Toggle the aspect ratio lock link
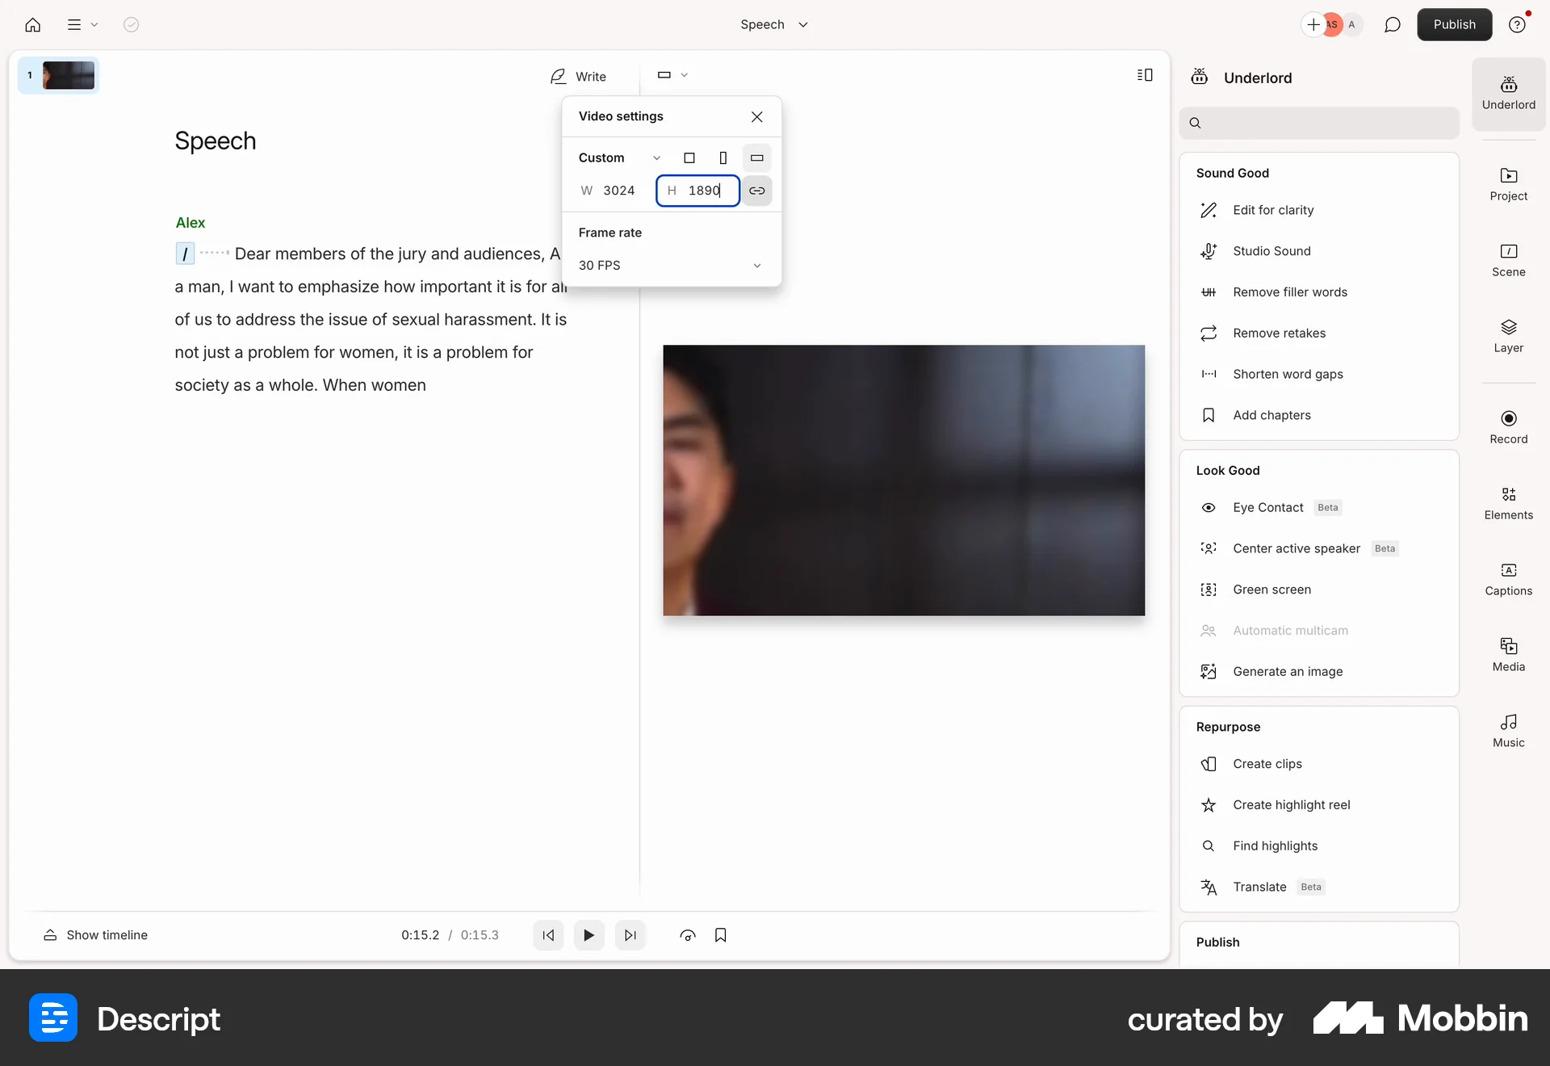This screenshot has height=1066, width=1550. (757, 191)
